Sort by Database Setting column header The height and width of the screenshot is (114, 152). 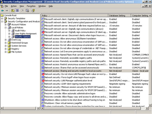(119, 16)
